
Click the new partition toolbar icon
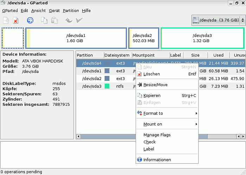coord(6,20)
